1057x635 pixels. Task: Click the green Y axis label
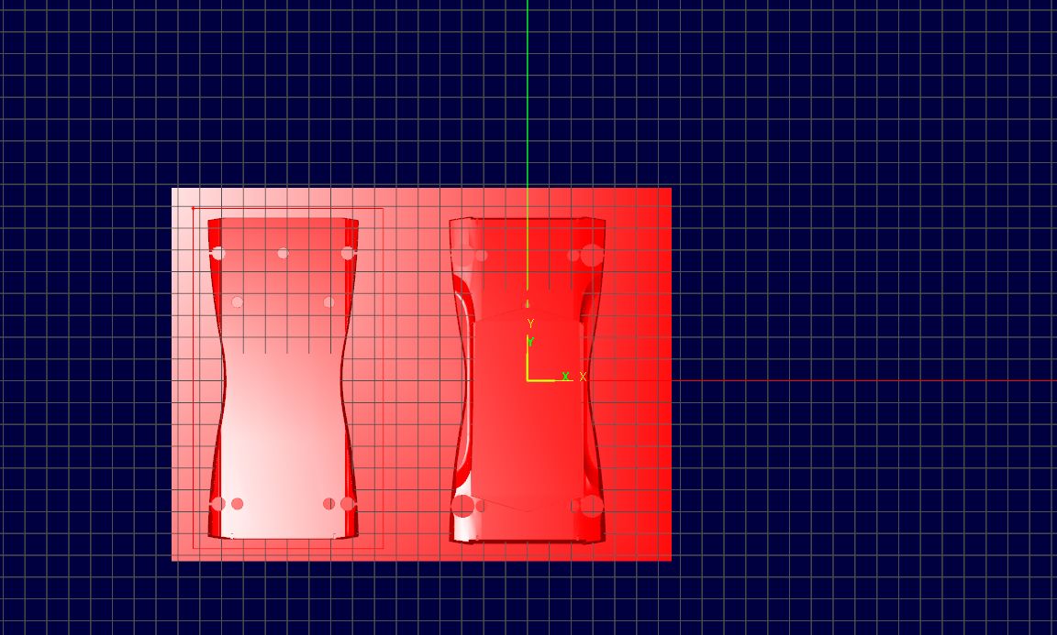pyautogui.click(x=530, y=342)
